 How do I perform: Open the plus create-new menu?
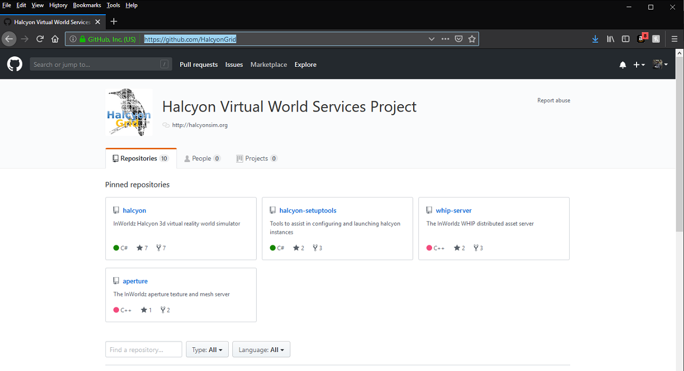point(639,65)
